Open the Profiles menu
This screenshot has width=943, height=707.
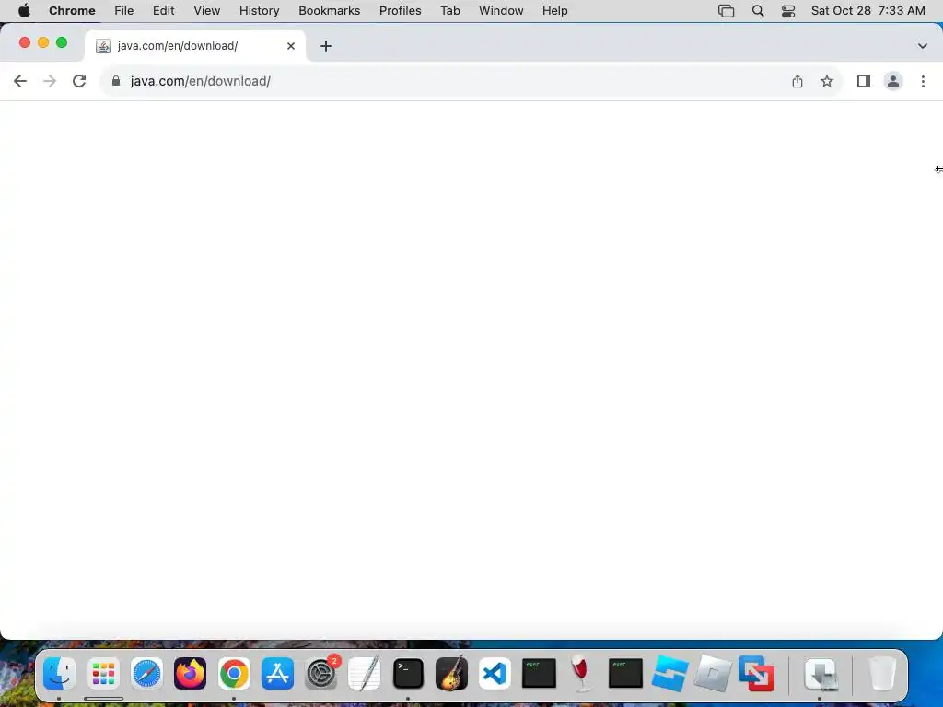point(400,11)
